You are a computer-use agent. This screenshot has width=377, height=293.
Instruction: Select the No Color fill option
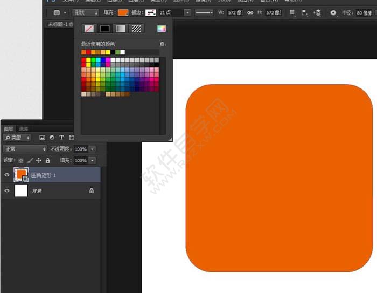coord(88,29)
